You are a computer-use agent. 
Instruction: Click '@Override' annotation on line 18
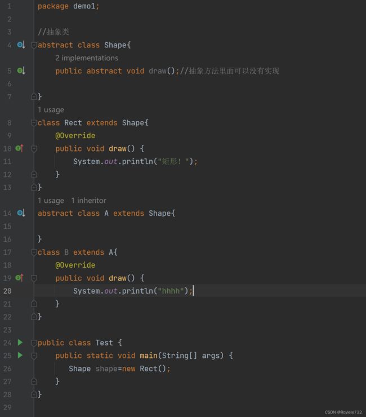tap(75, 265)
